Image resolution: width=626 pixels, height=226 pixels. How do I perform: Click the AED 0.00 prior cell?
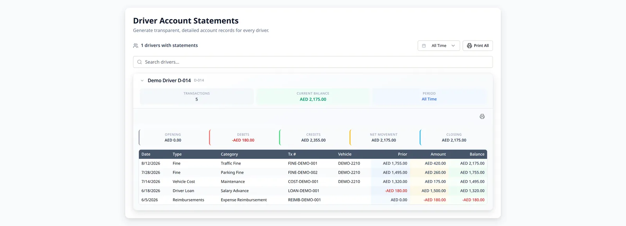(399, 200)
